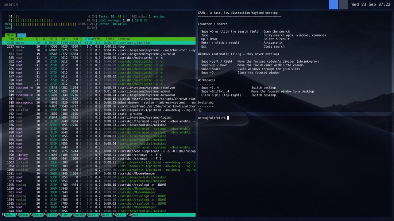Image resolution: width=394 pixels, height=221 pixels.
Task: Click the XFAR help title line
Action: click(237, 13)
